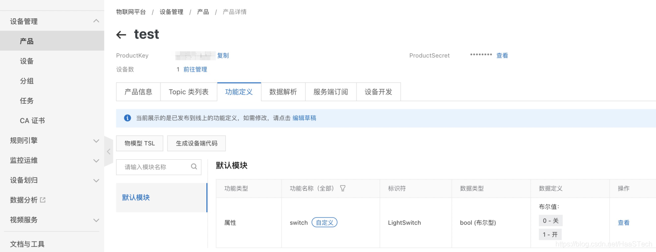Click the external link icon beside 数据分析
This screenshot has width=656, height=252.
coord(43,200)
